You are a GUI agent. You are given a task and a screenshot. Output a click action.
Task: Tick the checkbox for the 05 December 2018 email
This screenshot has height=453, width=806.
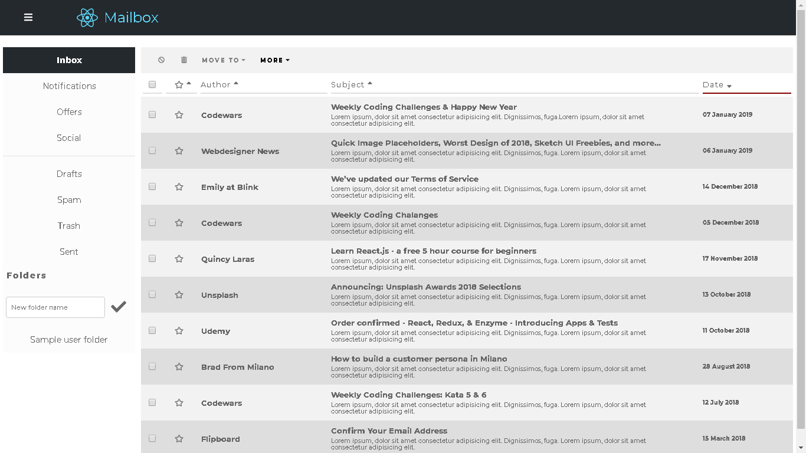tap(152, 222)
